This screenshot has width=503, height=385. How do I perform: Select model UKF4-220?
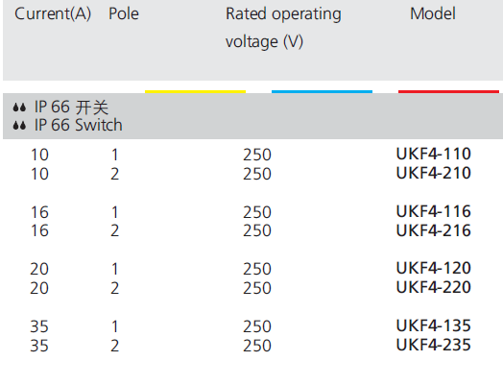tap(433, 287)
